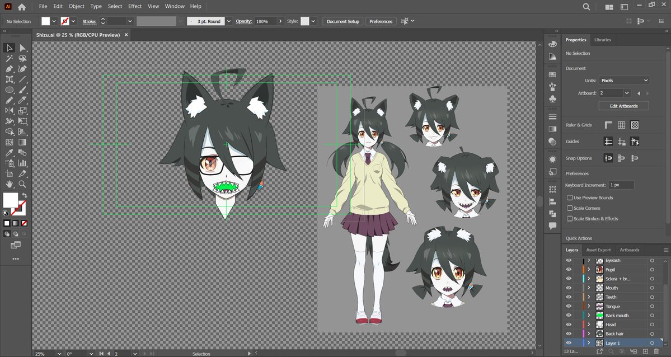Open the File menu
The height and width of the screenshot is (357, 671).
[x=43, y=6]
